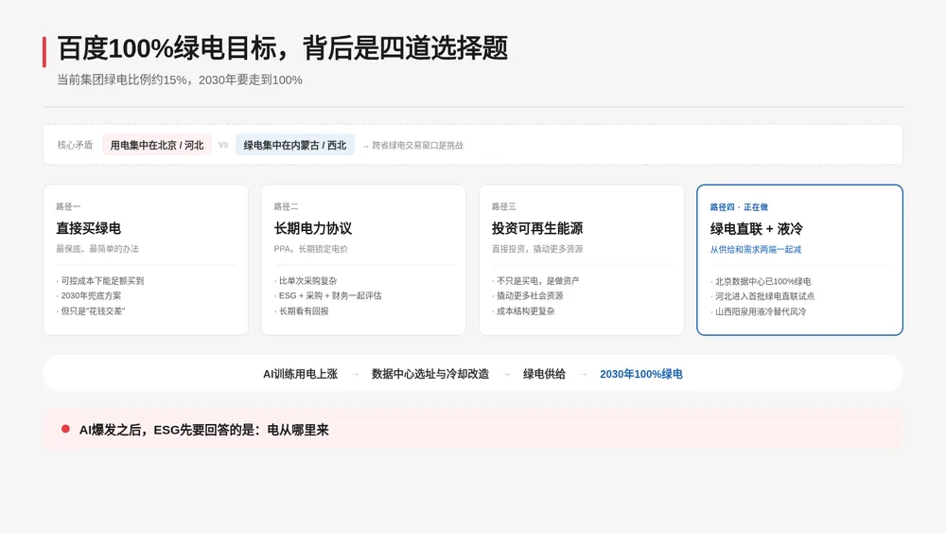Select bullet 可控成本下能足额买到
The image size is (946, 533).
point(102,280)
